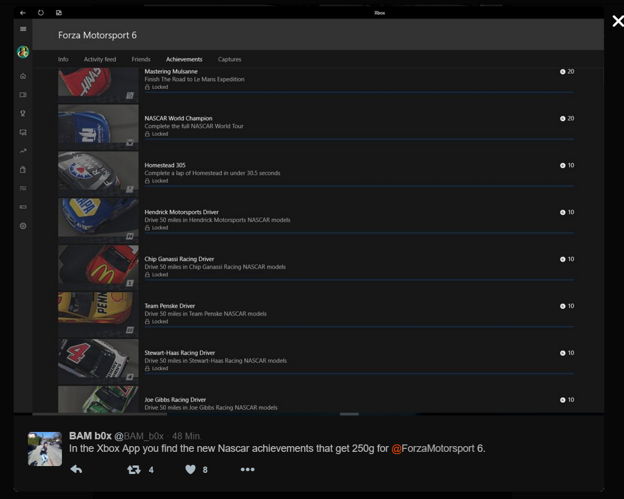Open Settings gear in the Xbox sidebar
The height and width of the screenshot is (499, 624).
23,226
